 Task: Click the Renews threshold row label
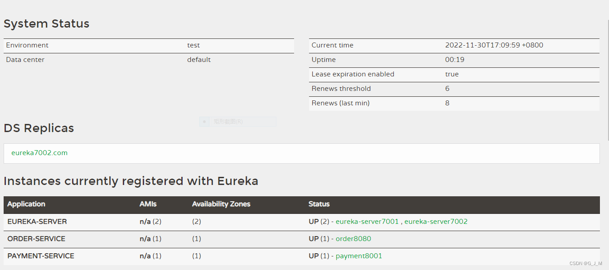pos(341,89)
